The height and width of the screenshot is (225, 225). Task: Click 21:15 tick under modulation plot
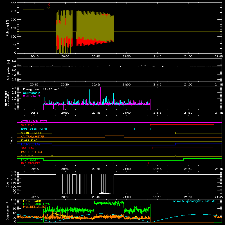157,113
